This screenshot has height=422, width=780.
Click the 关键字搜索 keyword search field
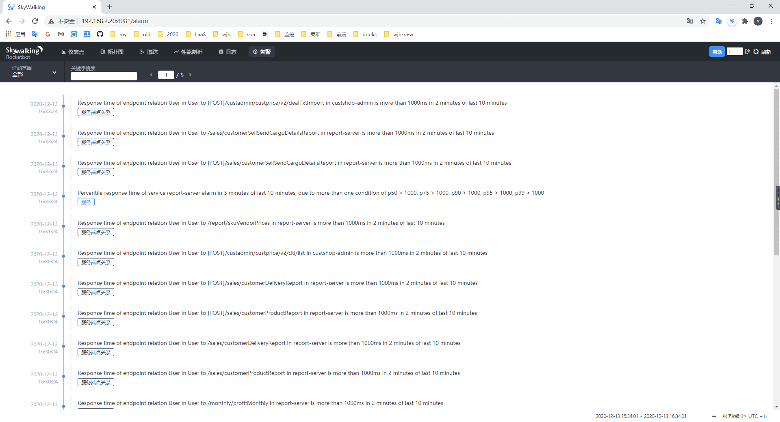104,76
